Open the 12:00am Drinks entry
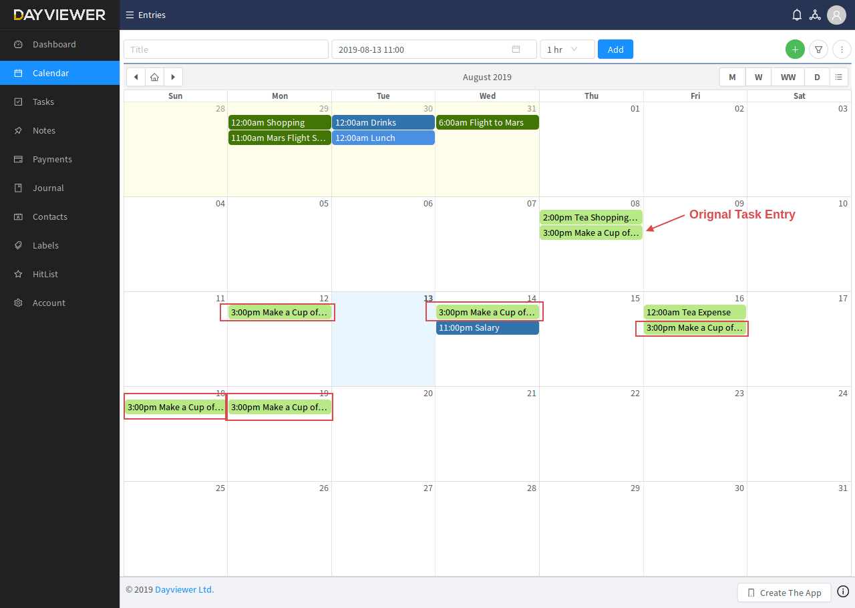 point(383,122)
